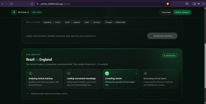Click 'Analysis covers formations, strengths' description text

pos(61,36)
